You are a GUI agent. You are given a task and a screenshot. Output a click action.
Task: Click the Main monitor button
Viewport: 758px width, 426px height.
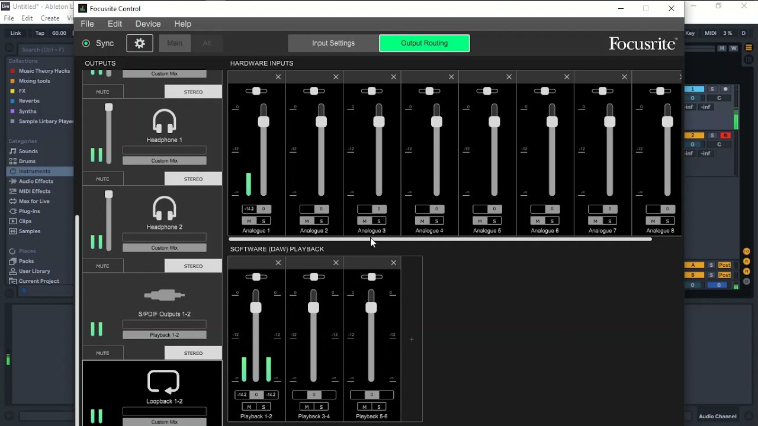coord(175,43)
